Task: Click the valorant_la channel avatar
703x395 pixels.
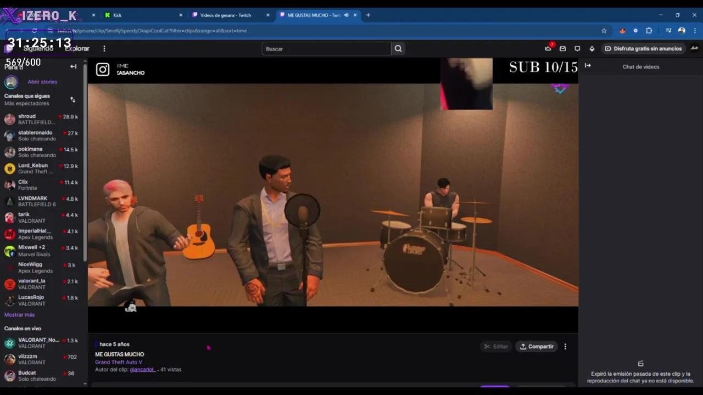Action: click(x=10, y=284)
